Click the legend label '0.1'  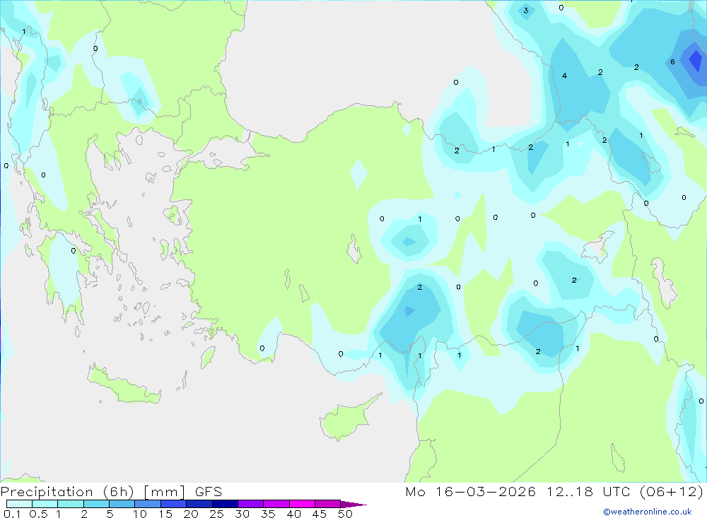click(x=12, y=514)
